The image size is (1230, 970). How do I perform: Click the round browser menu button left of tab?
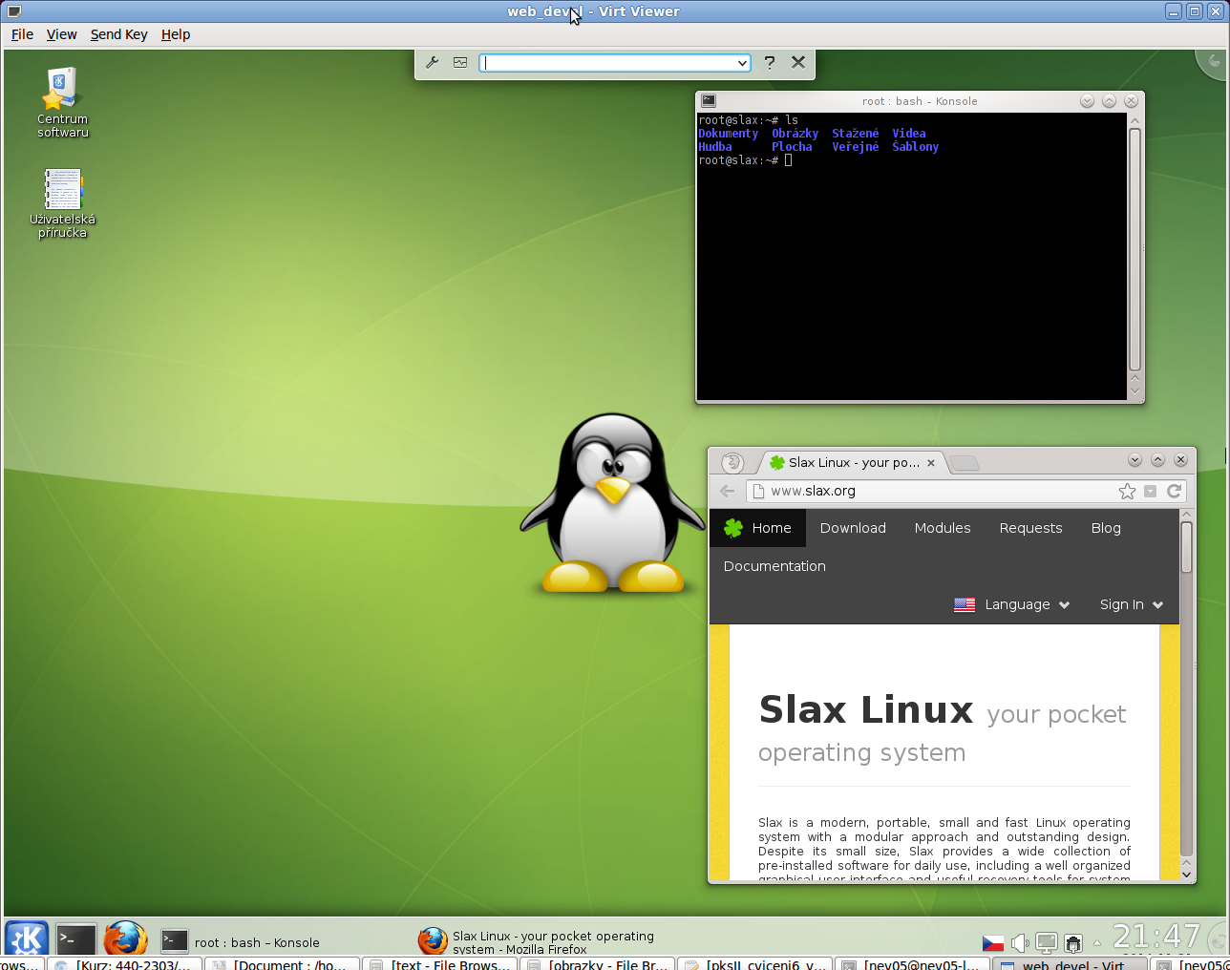[732, 463]
